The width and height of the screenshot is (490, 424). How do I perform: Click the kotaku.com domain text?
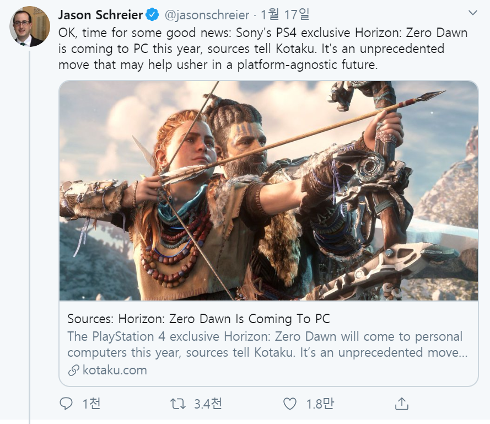pos(115,370)
